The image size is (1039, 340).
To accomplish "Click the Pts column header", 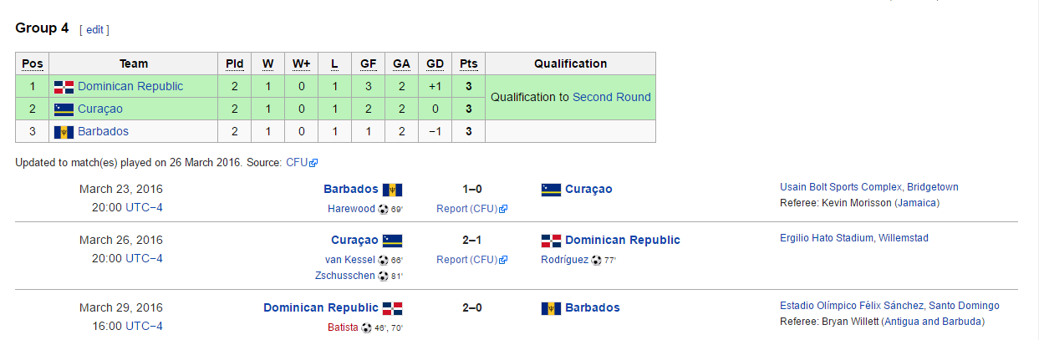I will (469, 63).
